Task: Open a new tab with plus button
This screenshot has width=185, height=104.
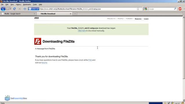Action: pyautogui.click(x=75, y=14)
